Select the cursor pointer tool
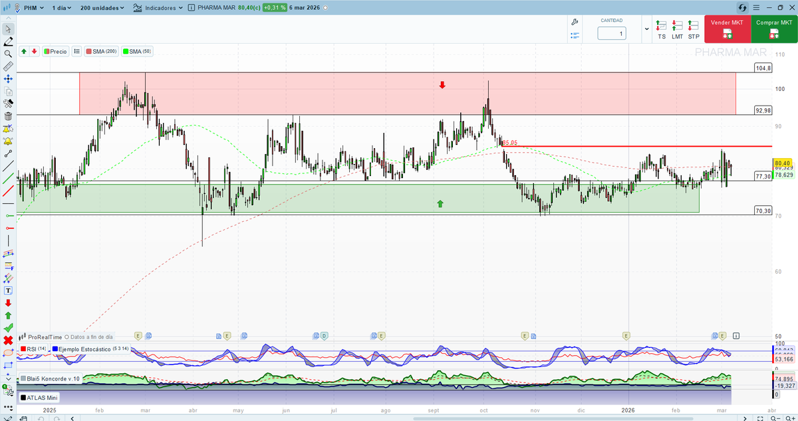This screenshot has height=421, width=798. [x=8, y=29]
